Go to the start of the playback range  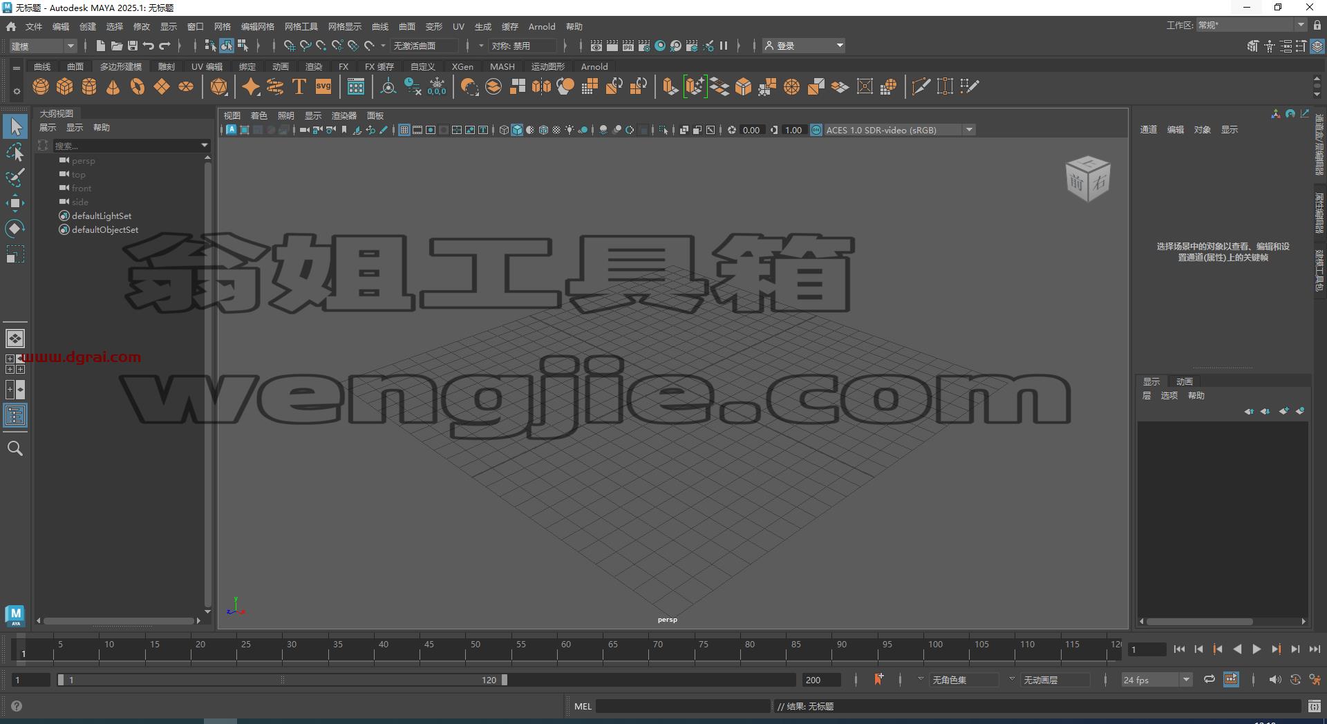[1179, 649]
